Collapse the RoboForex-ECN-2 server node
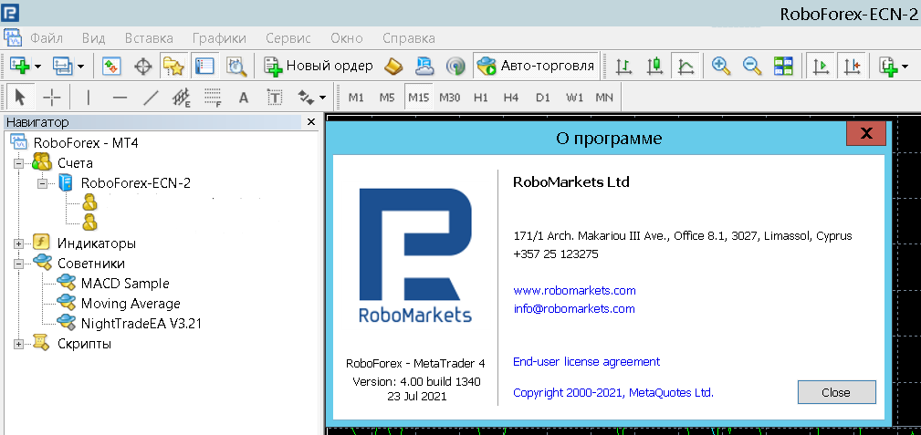This screenshot has width=921, height=435. click(x=42, y=183)
